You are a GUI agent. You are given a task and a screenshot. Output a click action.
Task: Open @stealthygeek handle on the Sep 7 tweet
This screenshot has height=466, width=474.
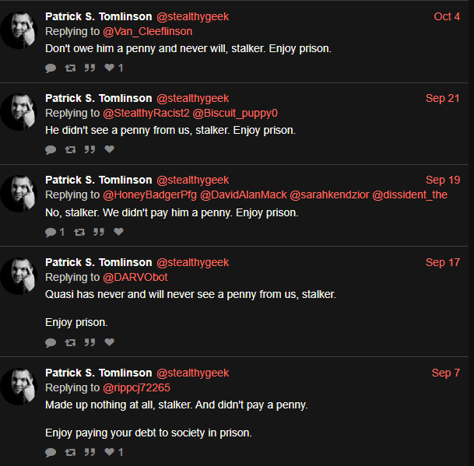[192, 373]
